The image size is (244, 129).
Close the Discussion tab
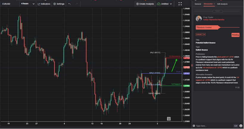click(214, 4)
